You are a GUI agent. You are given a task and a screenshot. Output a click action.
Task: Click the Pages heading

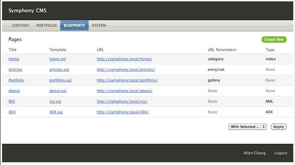pos(15,39)
